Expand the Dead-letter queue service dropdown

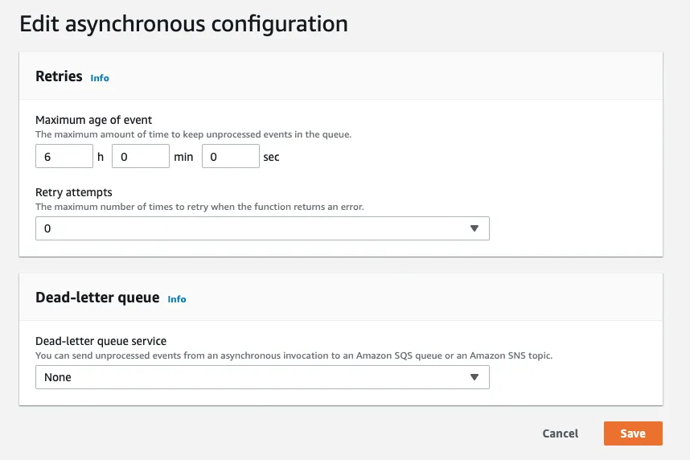[262, 377]
